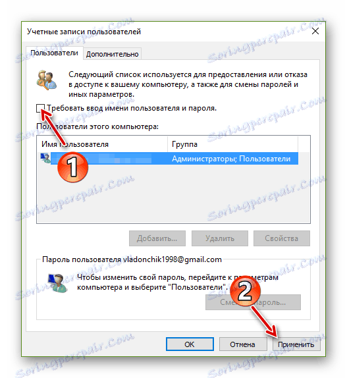This screenshot has width=347, height=378.
Task: Select the user account icon in the list row
Action: point(45,158)
